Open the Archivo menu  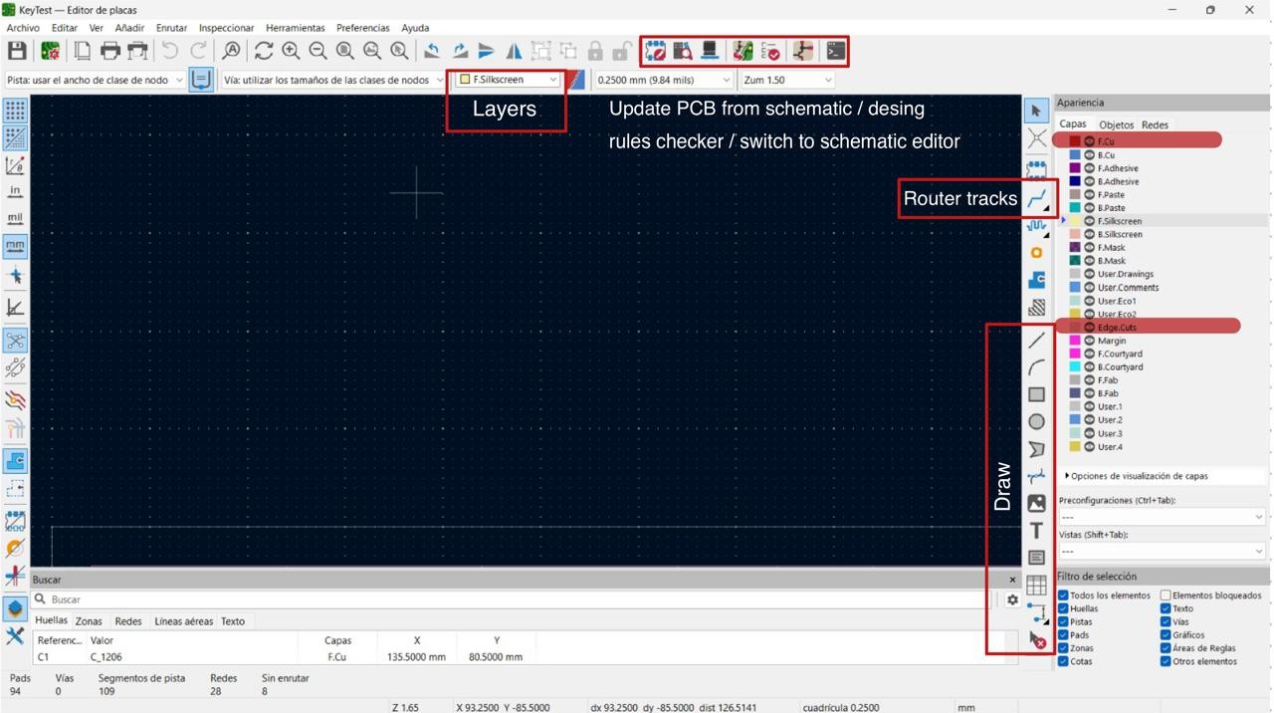click(23, 28)
